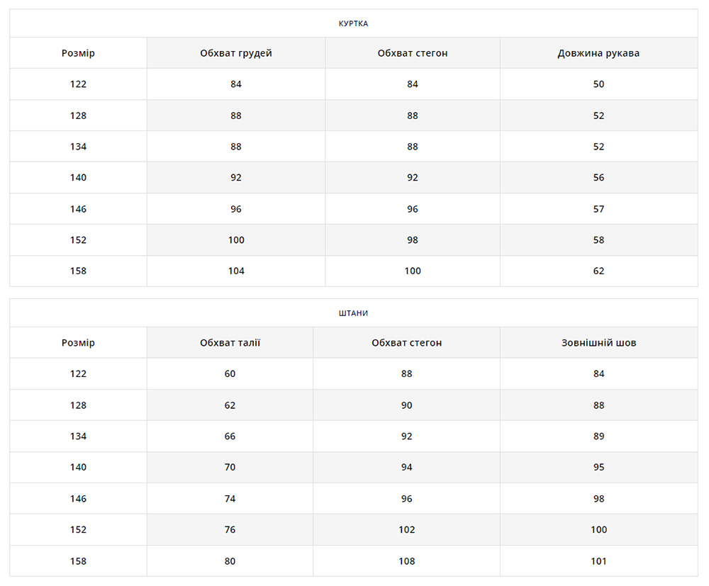The image size is (709, 586).
Task: Click Обхват стегон header in jacket table
Action: (x=412, y=53)
